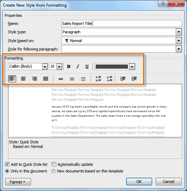Select Only in this document option

[x=7, y=171]
